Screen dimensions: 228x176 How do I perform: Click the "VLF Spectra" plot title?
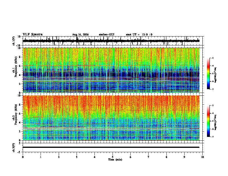pyautogui.click(x=33, y=34)
